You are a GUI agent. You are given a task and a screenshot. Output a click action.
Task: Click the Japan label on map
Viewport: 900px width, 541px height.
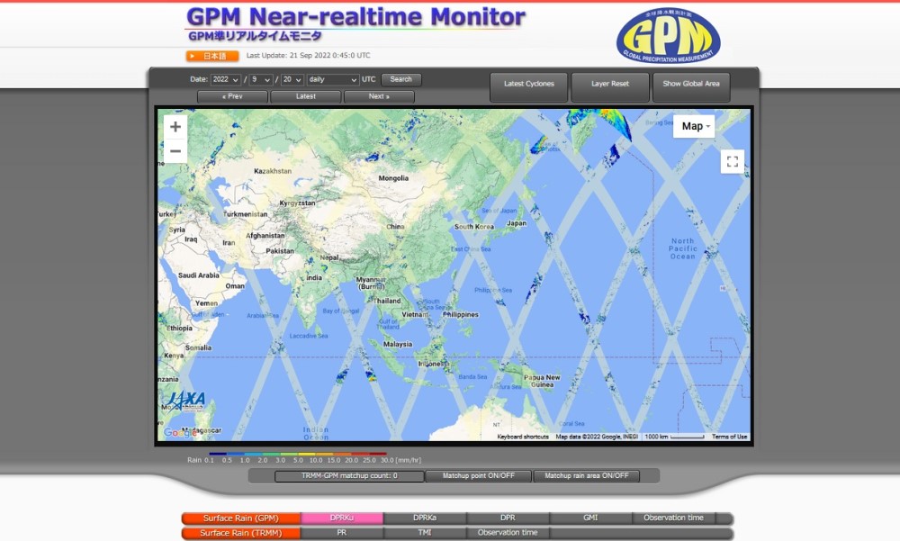point(517,223)
